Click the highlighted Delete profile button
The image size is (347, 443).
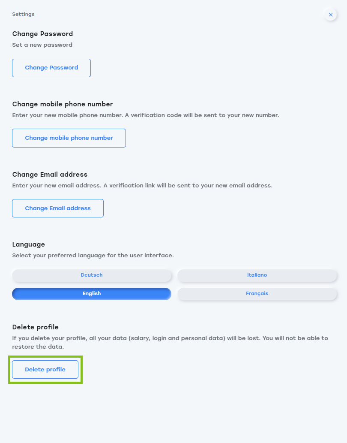[45, 370]
